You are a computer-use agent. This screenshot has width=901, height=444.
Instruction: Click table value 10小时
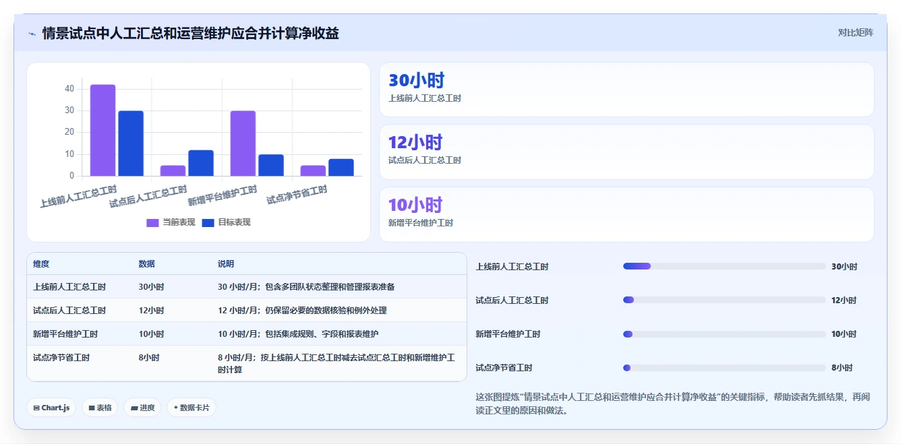click(151, 334)
